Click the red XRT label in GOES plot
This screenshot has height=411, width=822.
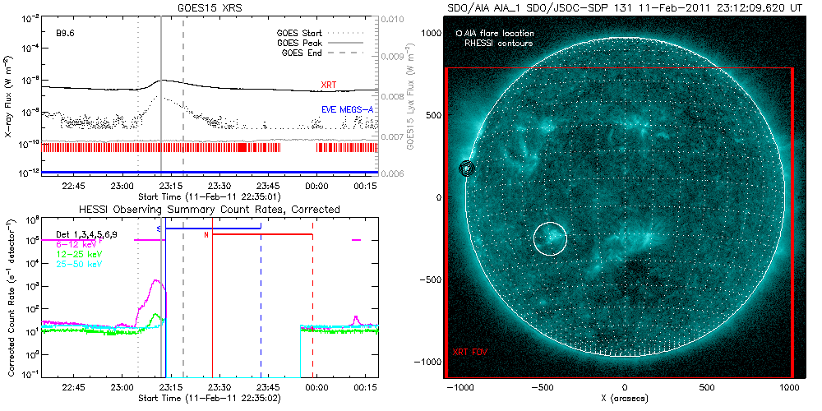[330, 85]
